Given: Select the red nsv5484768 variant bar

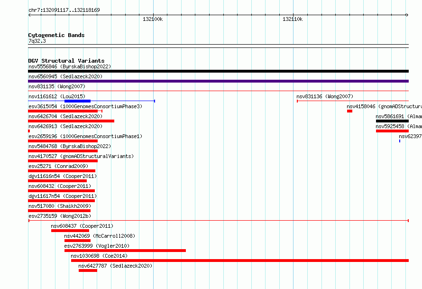Looking at the screenshot, I should (63, 151).
